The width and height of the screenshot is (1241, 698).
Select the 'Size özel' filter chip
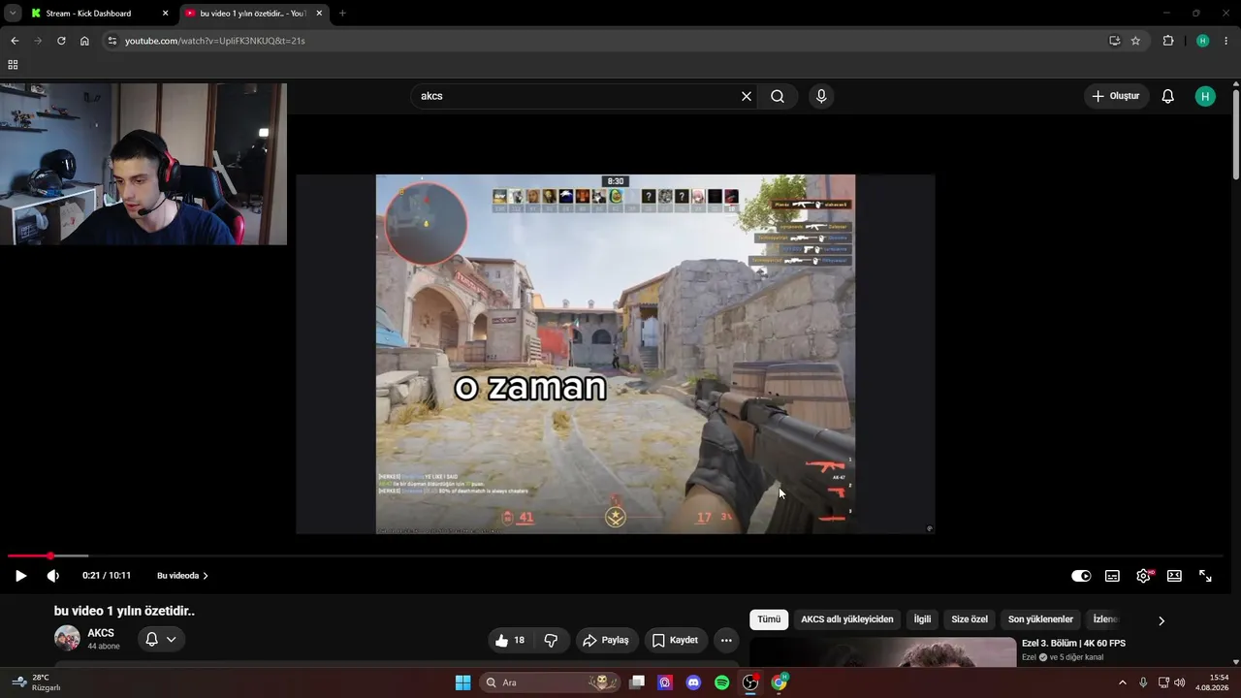970,619
